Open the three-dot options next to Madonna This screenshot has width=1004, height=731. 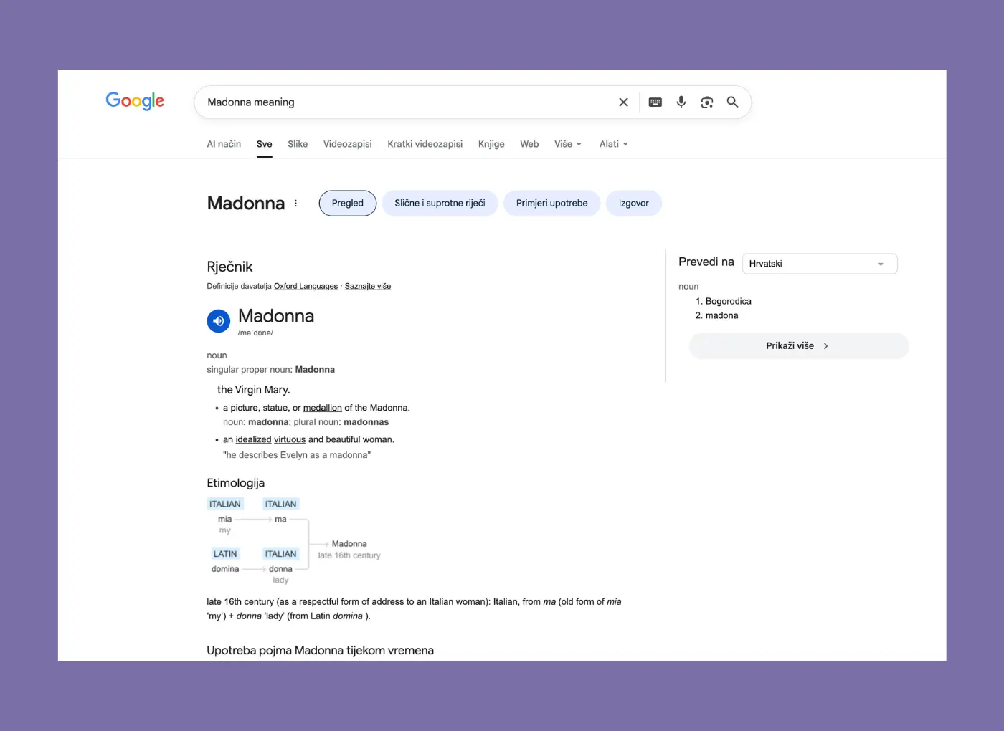[x=295, y=204]
